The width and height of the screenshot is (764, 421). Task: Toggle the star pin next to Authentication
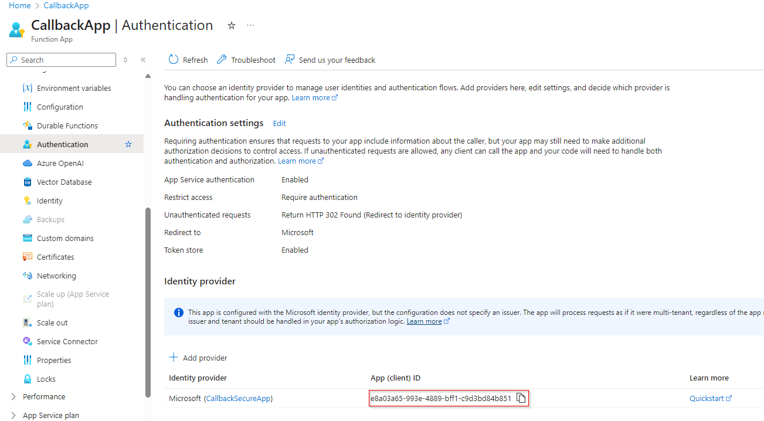(x=128, y=144)
